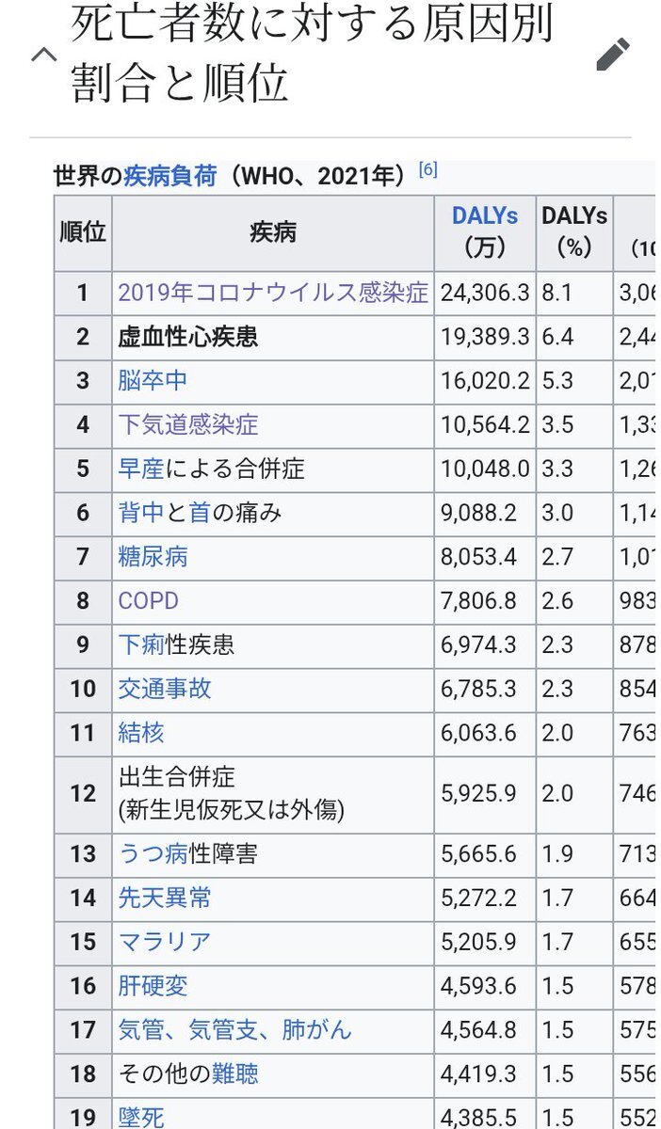This screenshot has width=661, height=1129.
Task: Open the マラリア article link
Action: point(165,942)
